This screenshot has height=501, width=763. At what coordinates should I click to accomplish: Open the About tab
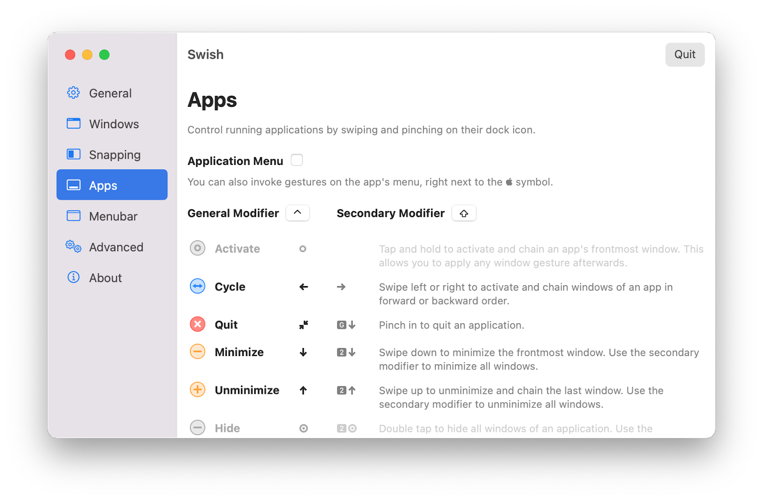(x=112, y=277)
